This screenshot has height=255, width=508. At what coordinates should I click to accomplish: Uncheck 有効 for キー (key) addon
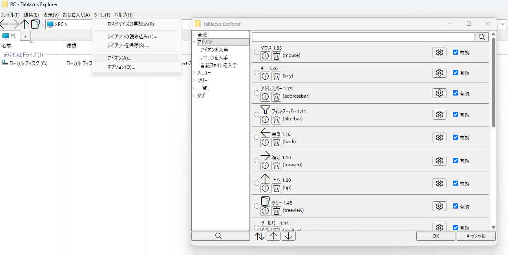pyautogui.click(x=456, y=72)
